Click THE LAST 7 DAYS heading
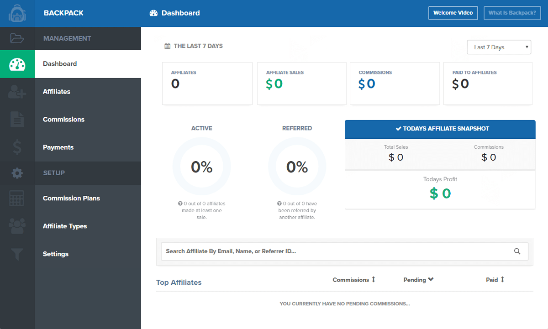Image resolution: width=548 pixels, height=329 pixels. [x=198, y=46]
